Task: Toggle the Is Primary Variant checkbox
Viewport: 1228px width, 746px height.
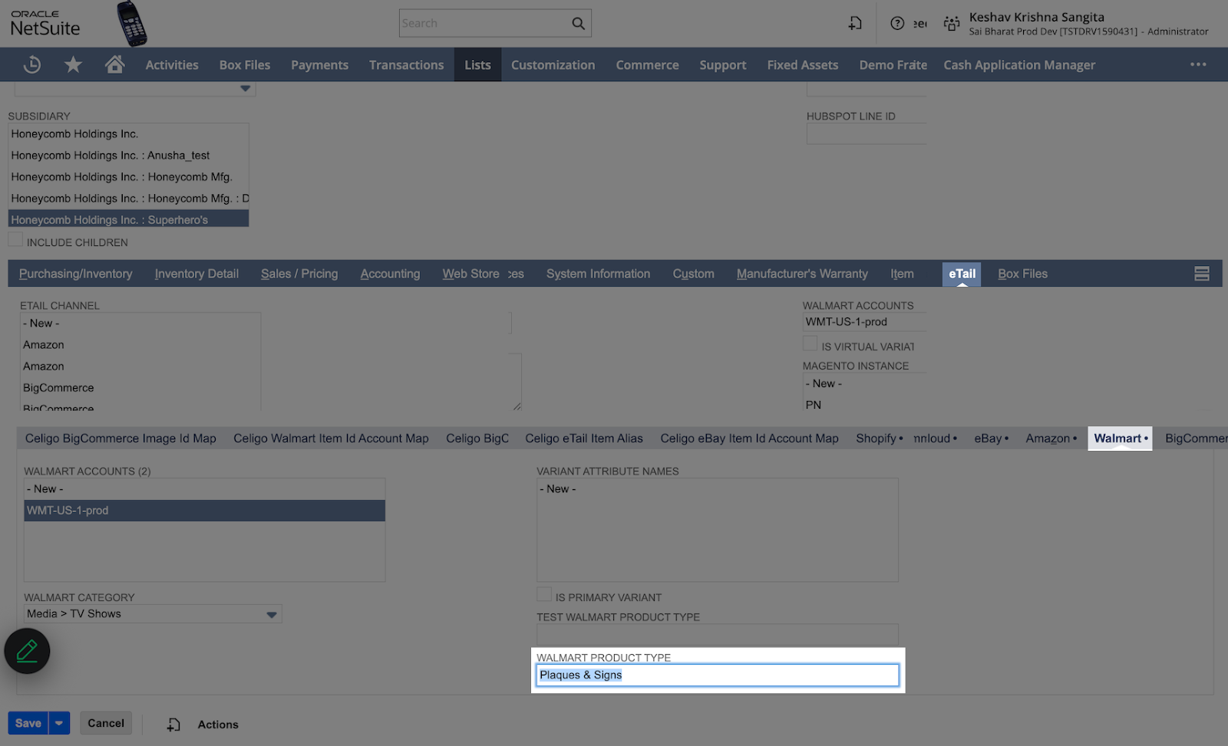Action: pos(543,594)
